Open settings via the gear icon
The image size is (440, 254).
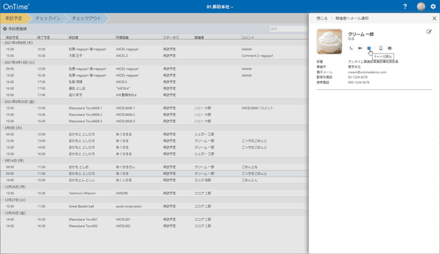pyautogui.click(x=432, y=6)
